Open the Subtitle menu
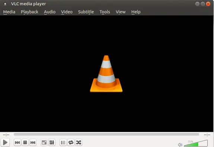The height and width of the screenshot is (147, 214). pyautogui.click(x=86, y=12)
